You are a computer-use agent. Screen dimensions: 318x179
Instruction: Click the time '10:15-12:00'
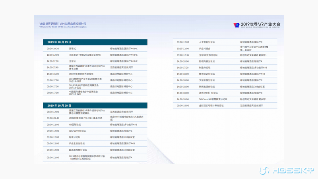(183, 49)
